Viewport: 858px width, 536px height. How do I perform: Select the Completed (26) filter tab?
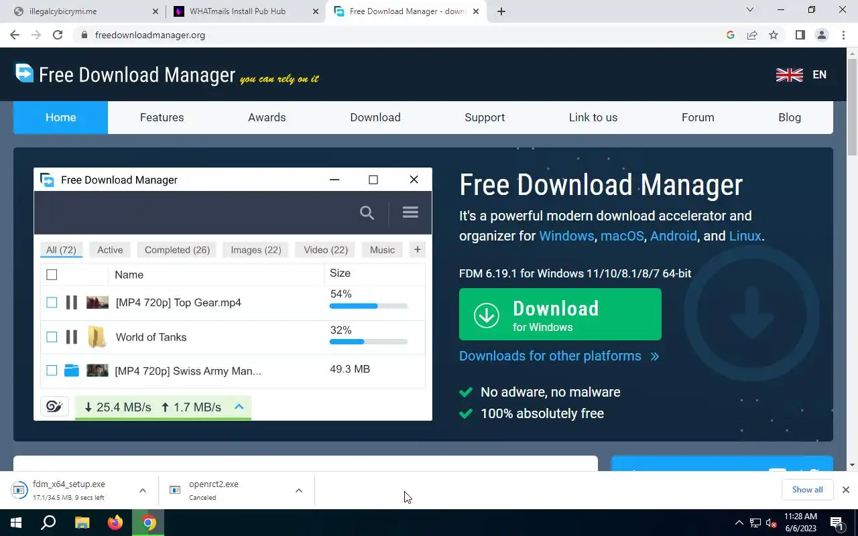click(177, 250)
